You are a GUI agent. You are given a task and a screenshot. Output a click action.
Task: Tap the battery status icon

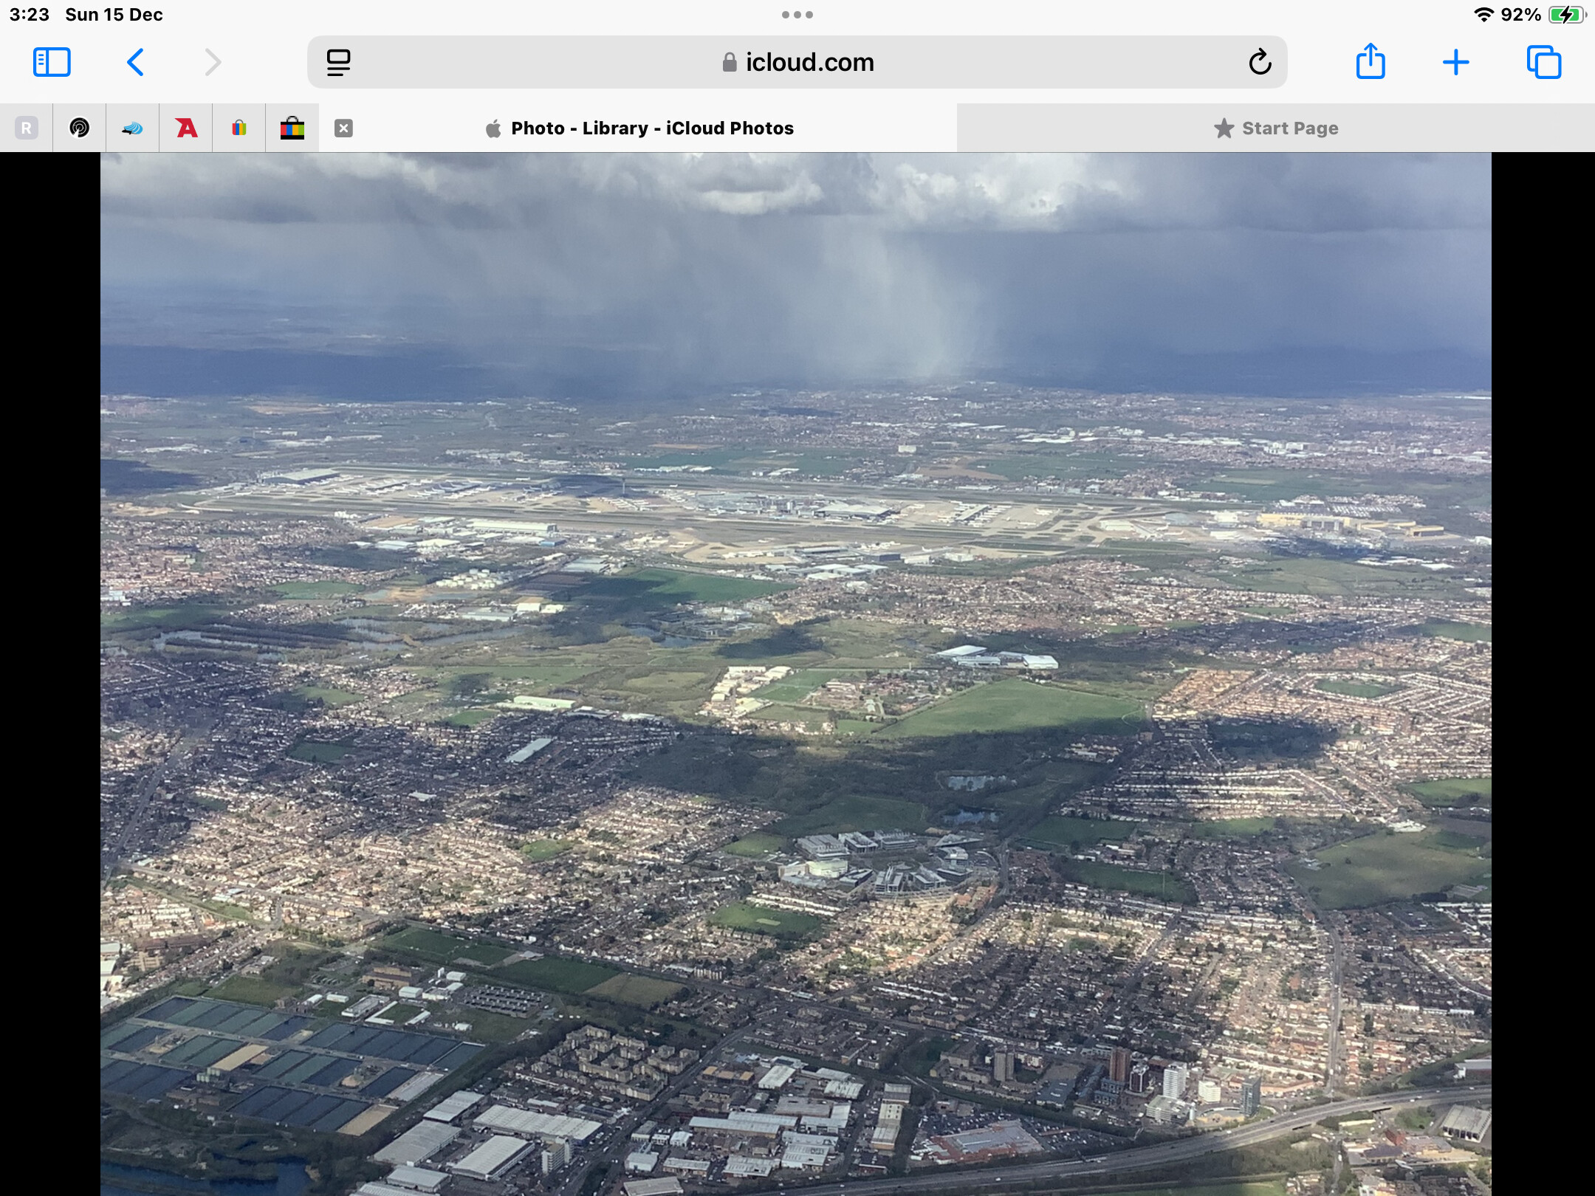1567,15
